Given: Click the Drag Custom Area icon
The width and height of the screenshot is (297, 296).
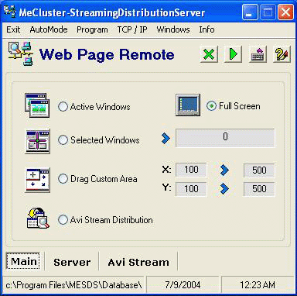Looking at the screenshot, I should pyautogui.click(x=37, y=180).
